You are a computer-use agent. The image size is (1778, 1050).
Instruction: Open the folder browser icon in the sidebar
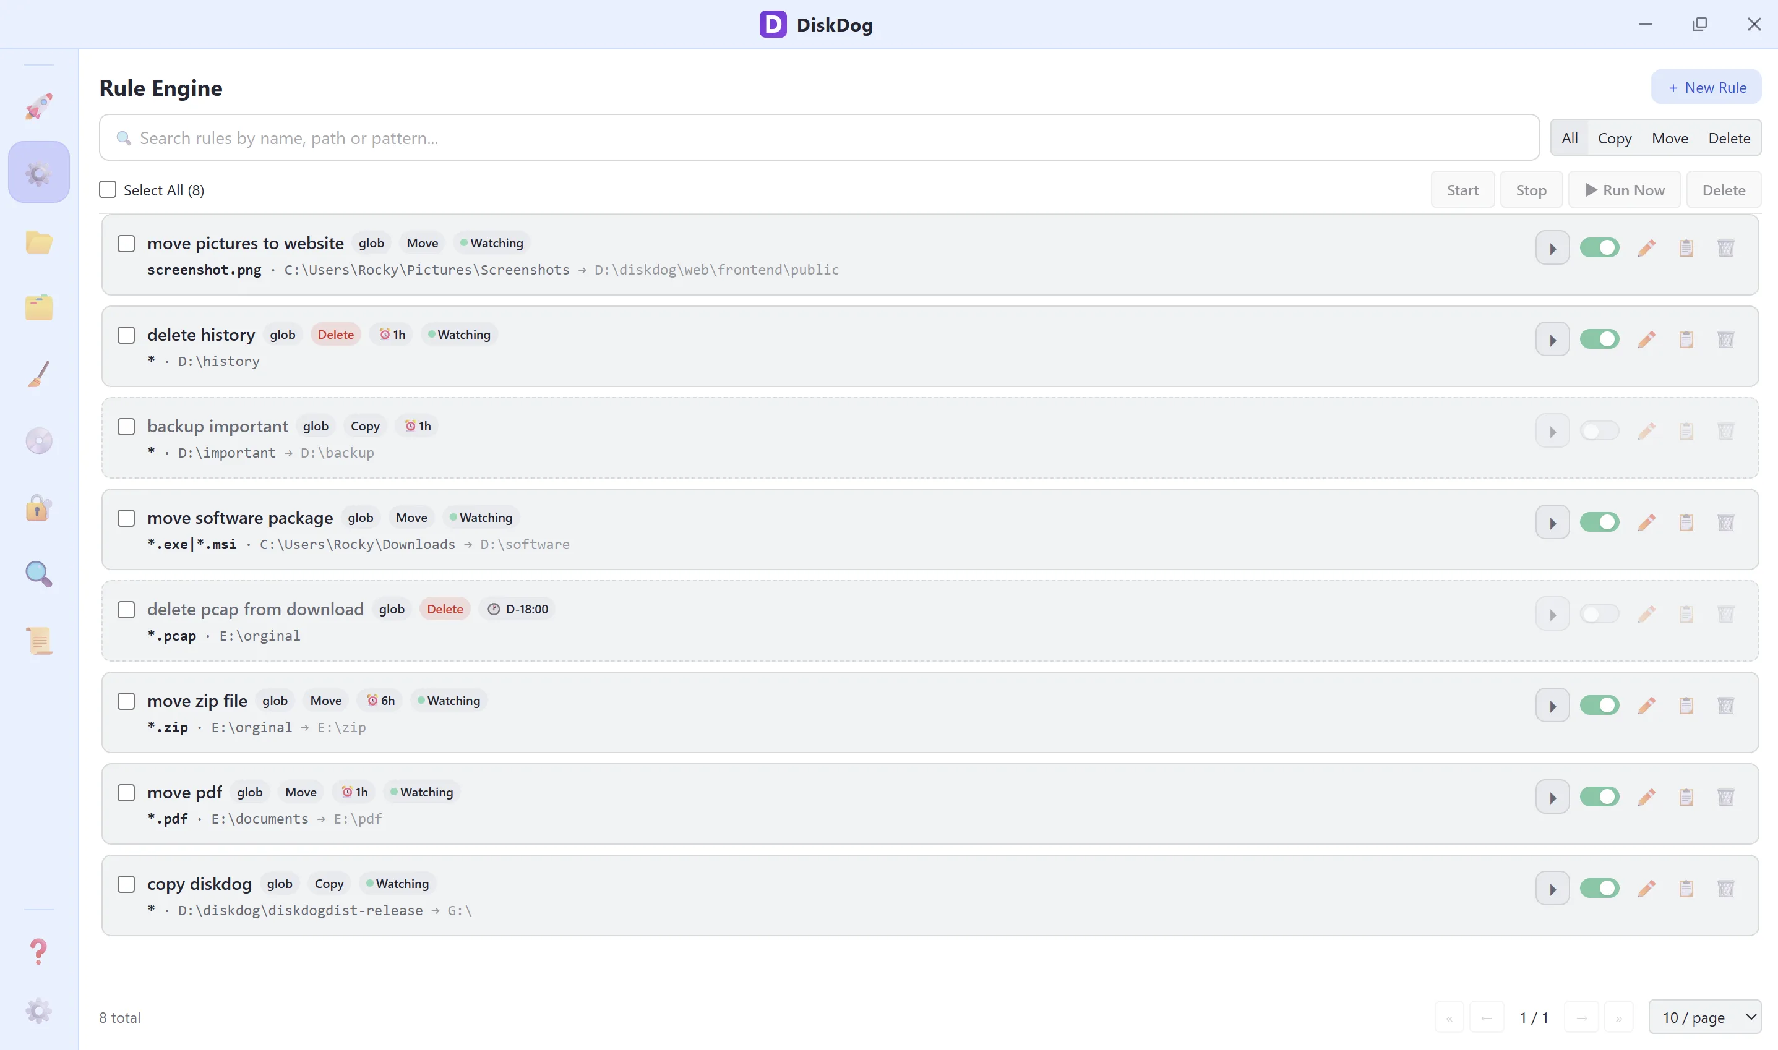coord(39,242)
